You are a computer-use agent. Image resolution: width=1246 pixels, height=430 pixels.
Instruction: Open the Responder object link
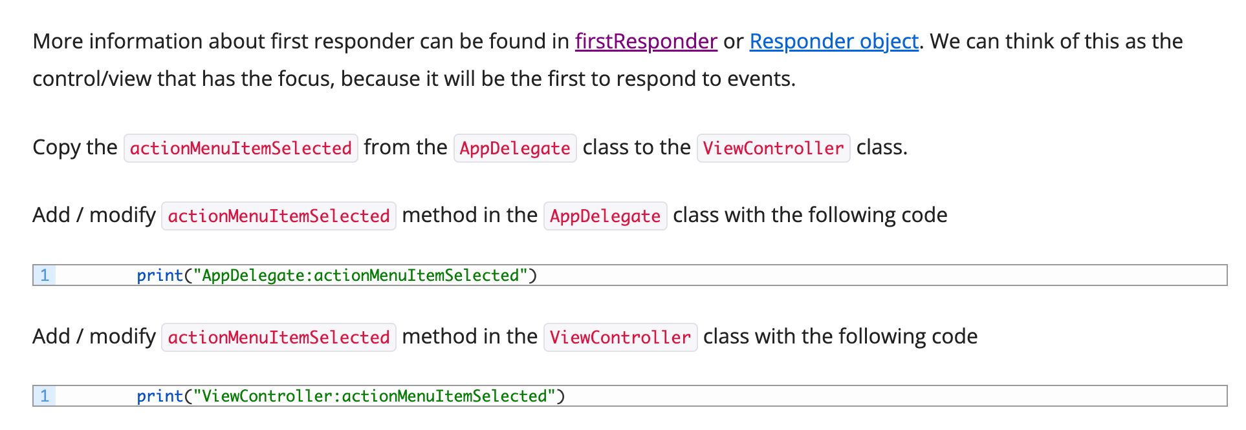833,41
